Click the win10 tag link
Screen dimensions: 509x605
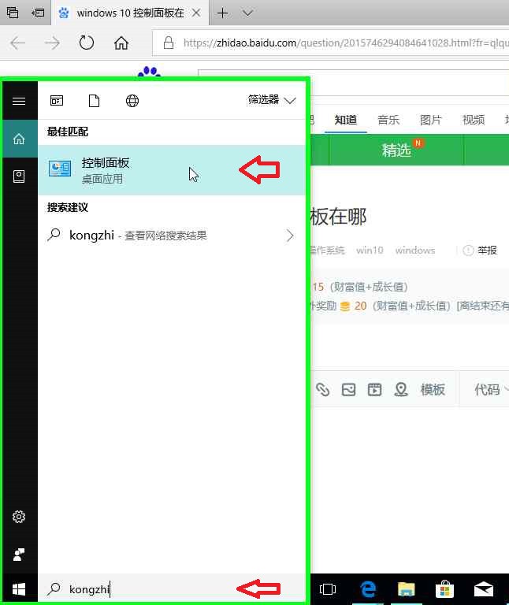click(x=370, y=251)
